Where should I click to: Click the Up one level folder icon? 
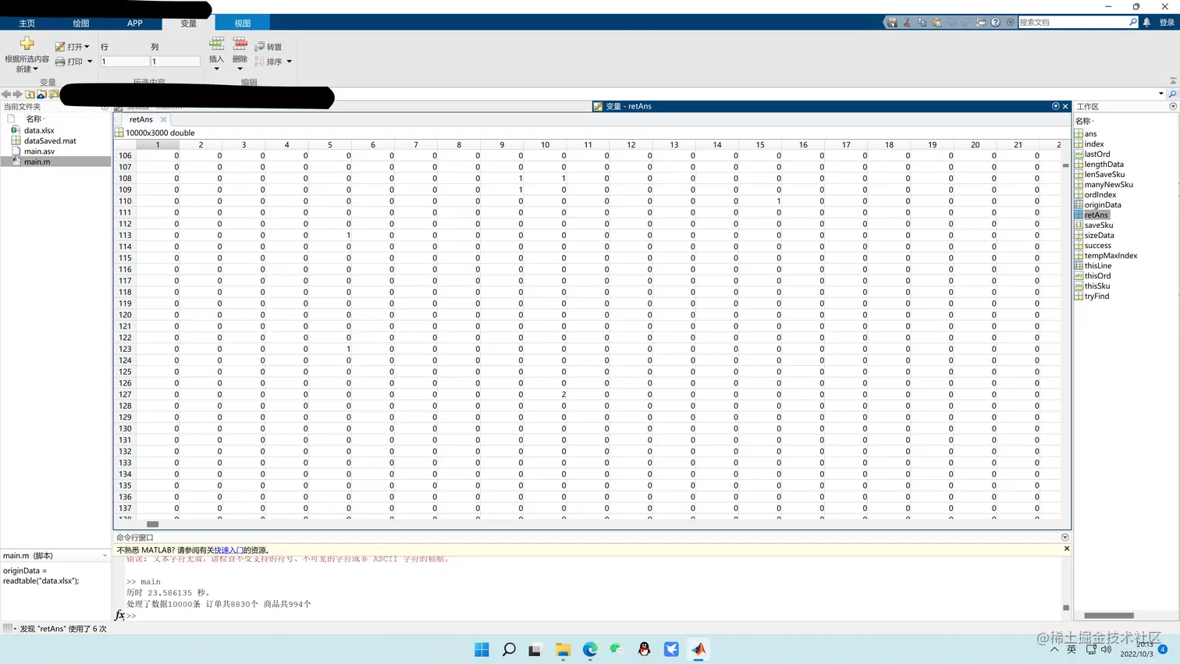(30, 94)
